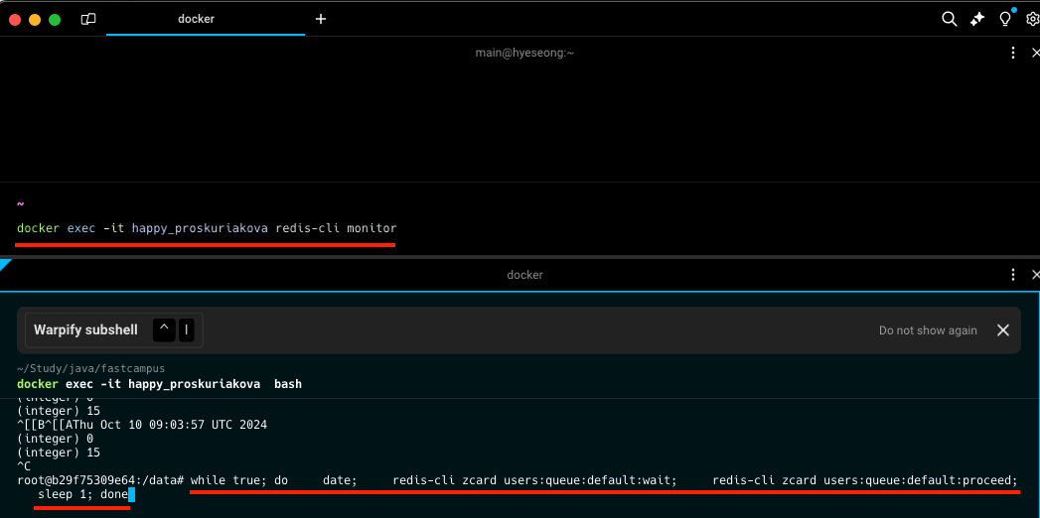Click the ~/Study/java/fastcampus path text
Screen dimensions: 1040x518
pos(90,368)
